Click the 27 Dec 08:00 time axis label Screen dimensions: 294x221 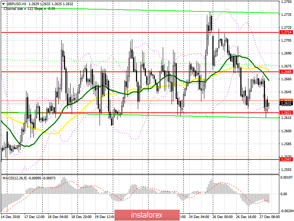[269, 217]
